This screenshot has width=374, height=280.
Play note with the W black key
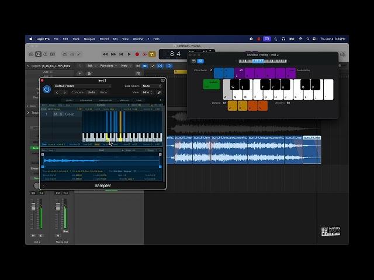click(235, 85)
